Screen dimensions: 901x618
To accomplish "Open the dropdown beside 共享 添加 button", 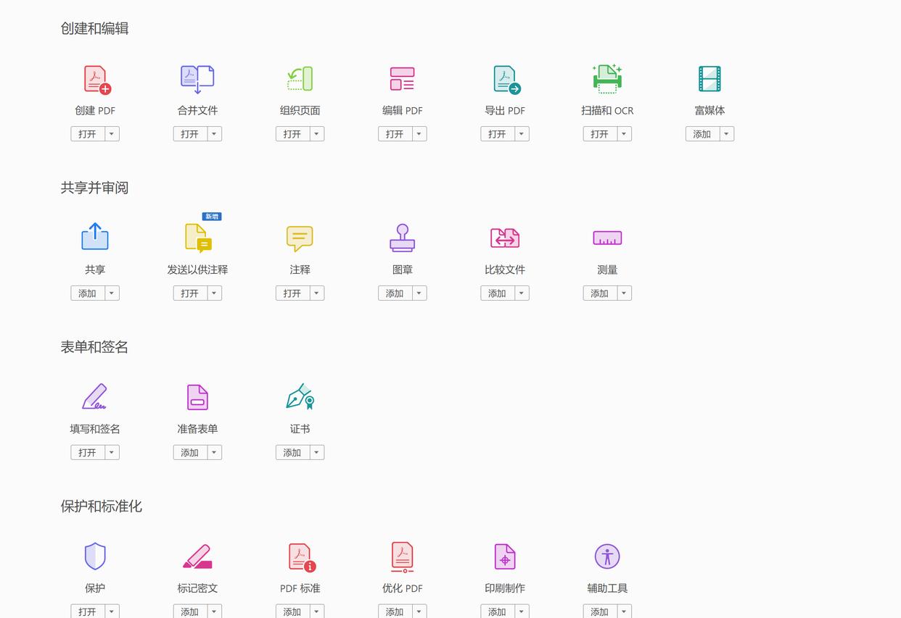I will [x=112, y=293].
